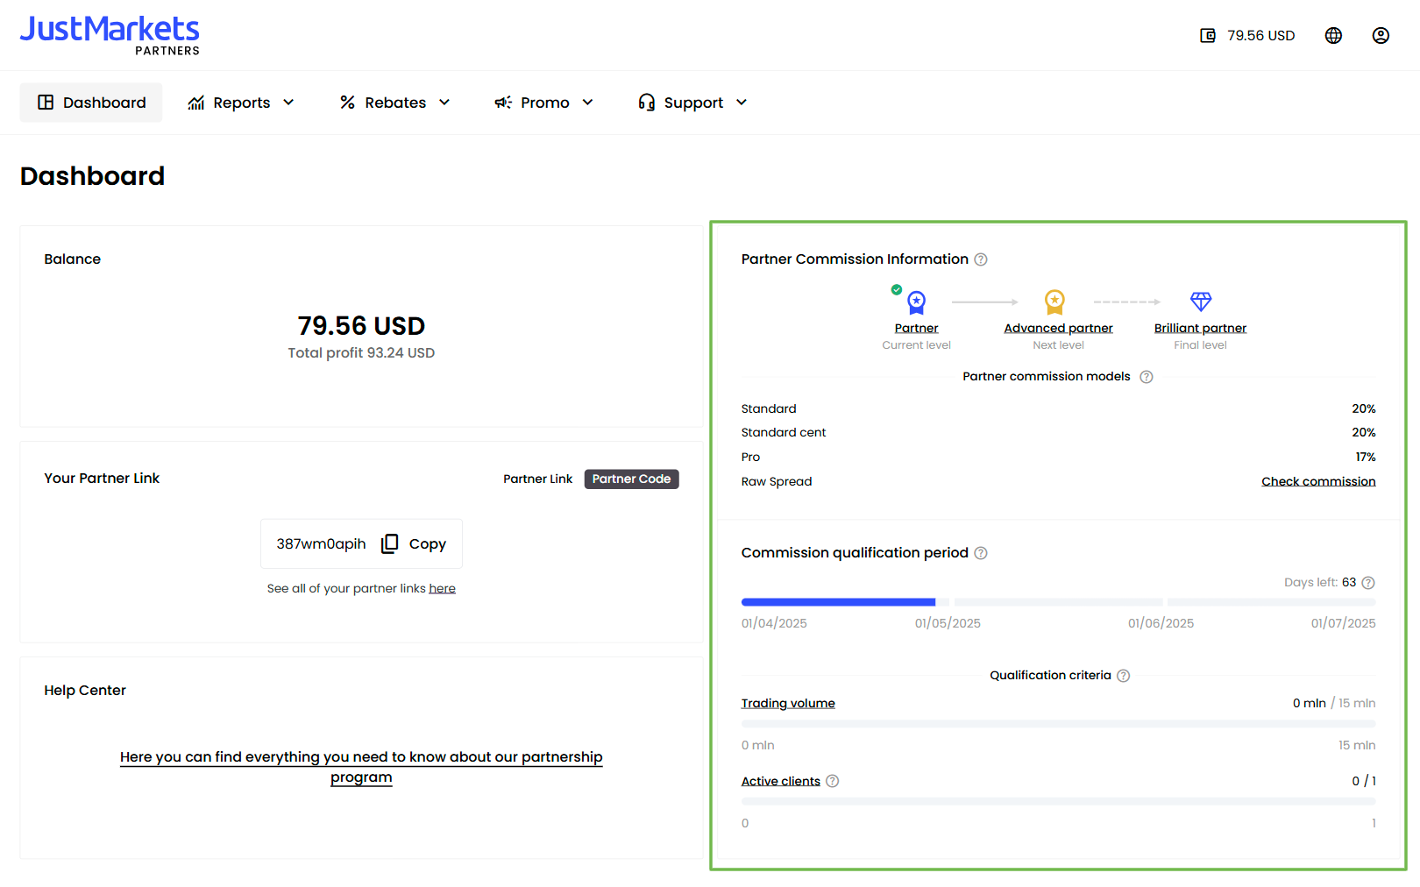Click the Reports chart icon
Viewport: 1420px width, 887px height.
click(x=196, y=103)
